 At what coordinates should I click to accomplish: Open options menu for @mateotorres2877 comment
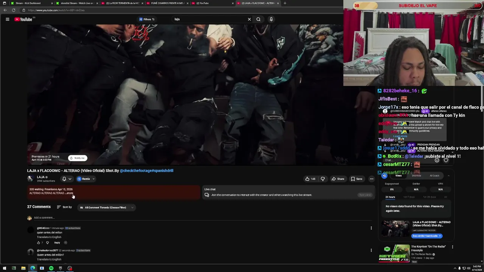[x=371, y=250]
